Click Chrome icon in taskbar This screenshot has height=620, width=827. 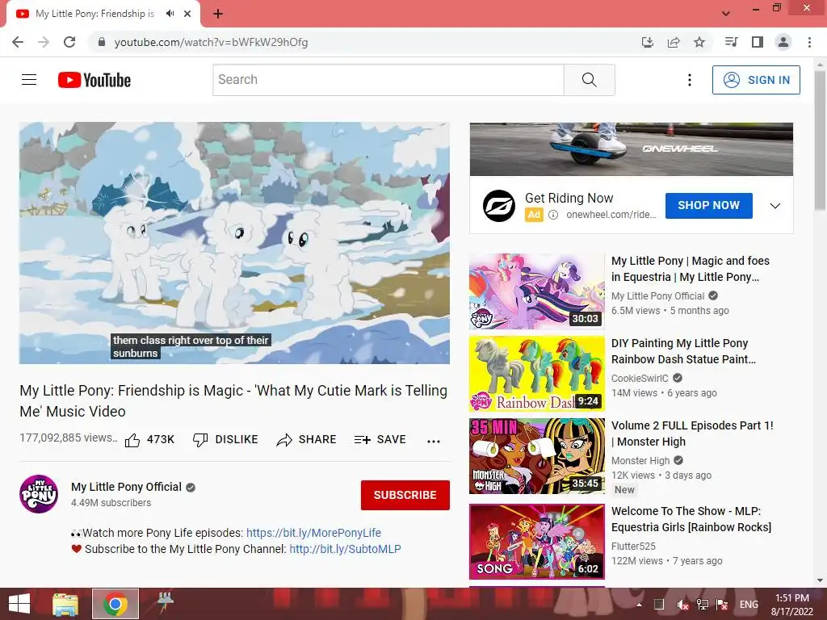point(115,604)
